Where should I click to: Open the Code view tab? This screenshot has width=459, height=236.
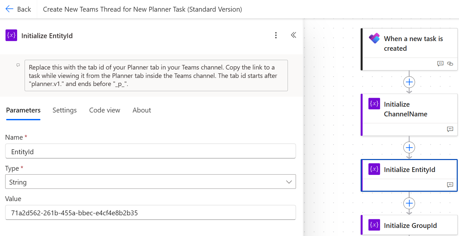coord(104,110)
